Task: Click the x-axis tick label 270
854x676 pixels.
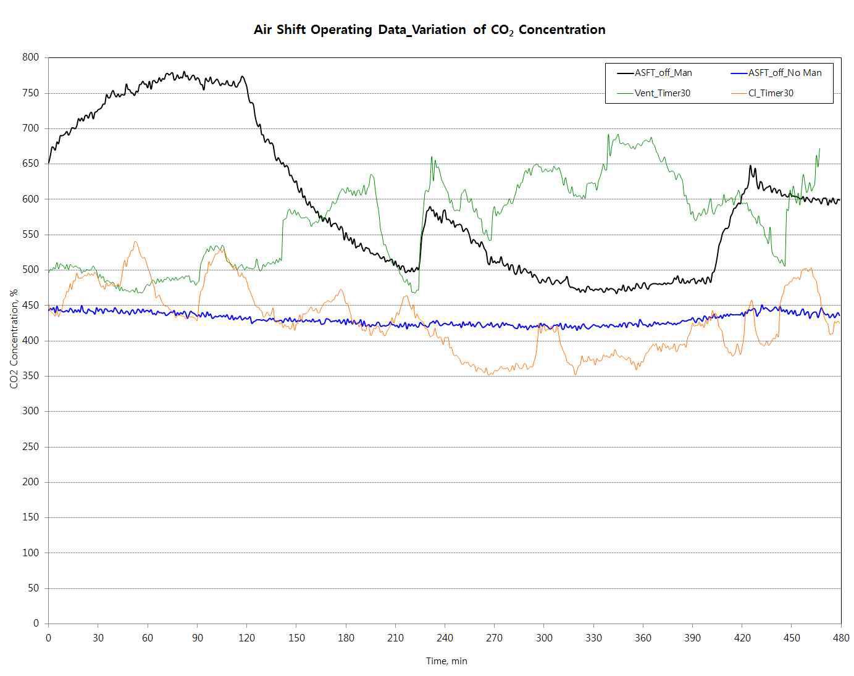Action: (x=494, y=638)
